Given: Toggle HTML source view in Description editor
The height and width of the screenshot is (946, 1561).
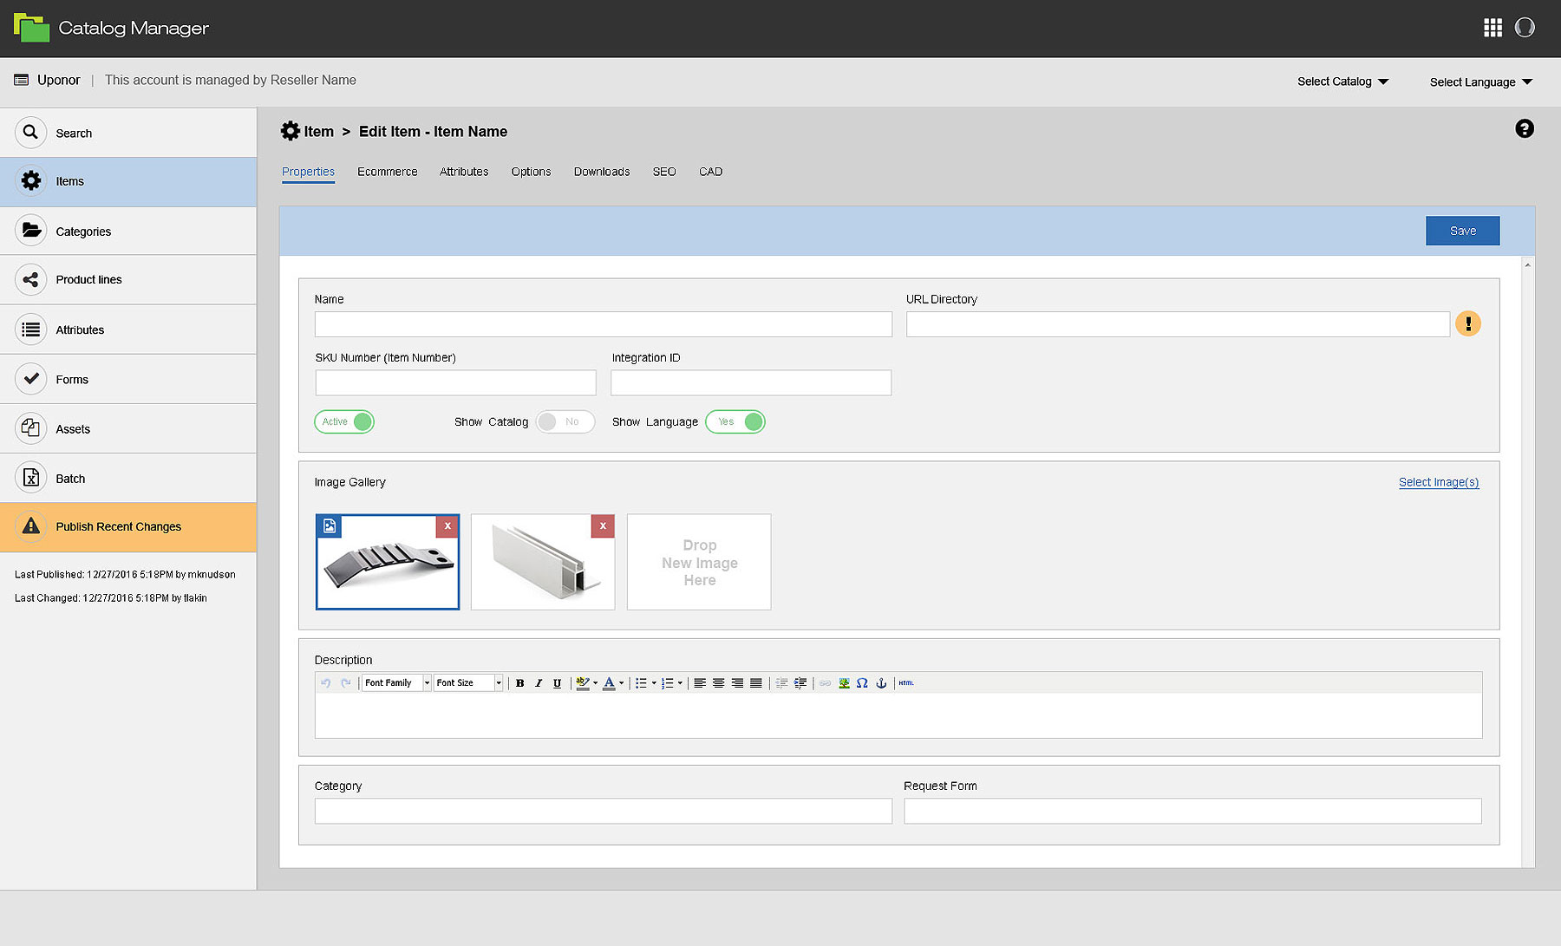Looking at the screenshot, I should point(905,682).
